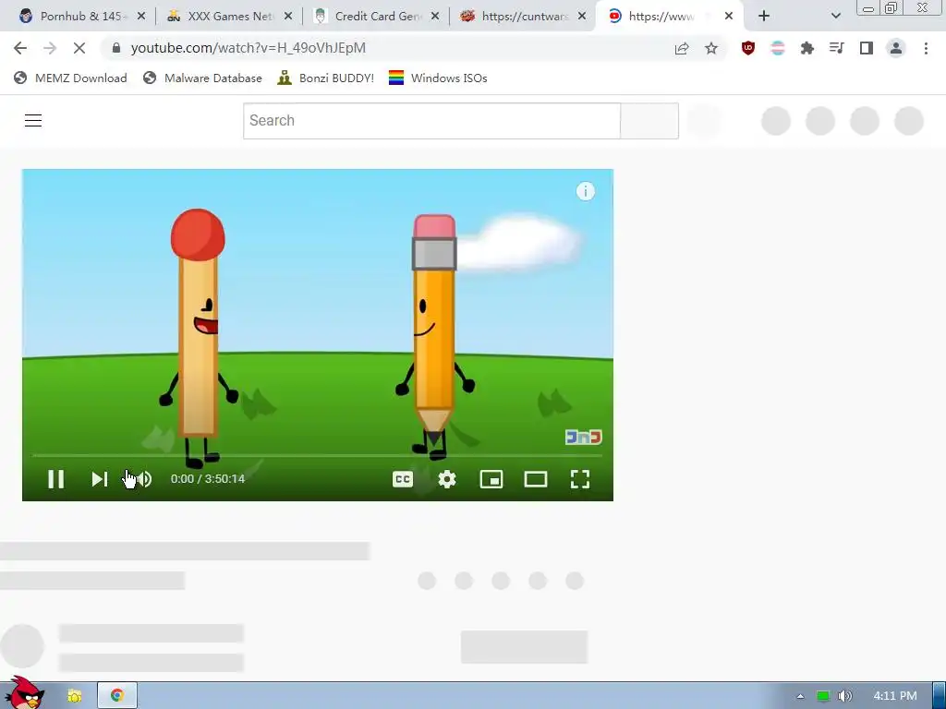Open the Windows ISOs bookmark
The image size is (946, 709).
click(438, 78)
